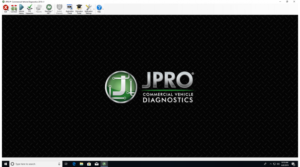The image size is (300, 167).
Task: Show hidden system tray icons
Action: (x=271, y=164)
